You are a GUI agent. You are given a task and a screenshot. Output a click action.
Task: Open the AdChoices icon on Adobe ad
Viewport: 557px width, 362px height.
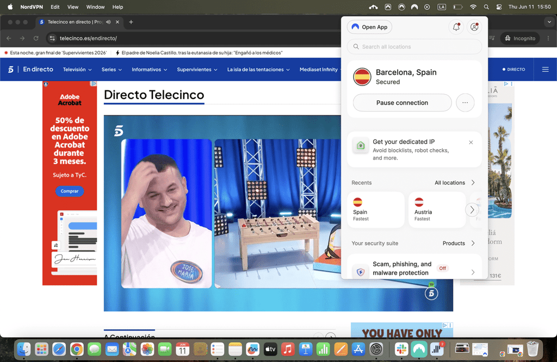point(94,84)
